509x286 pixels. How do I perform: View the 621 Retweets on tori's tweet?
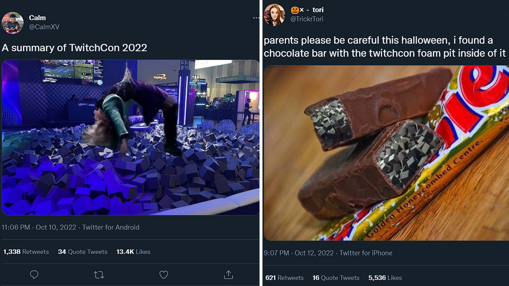click(x=284, y=278)
